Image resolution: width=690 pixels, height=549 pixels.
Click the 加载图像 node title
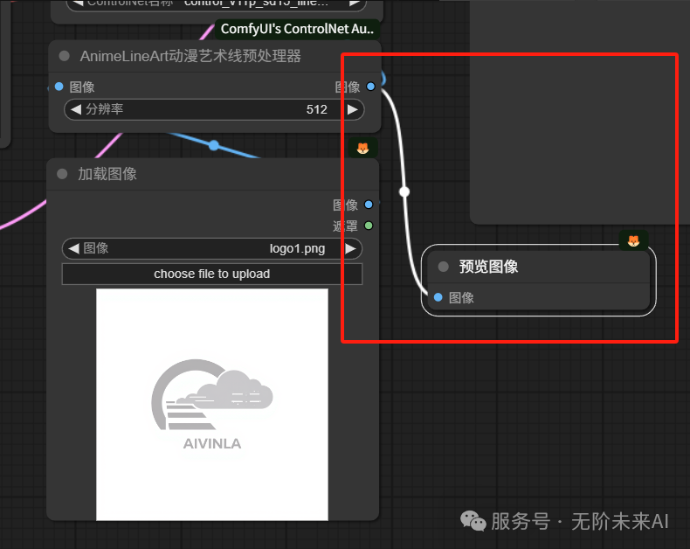[107, 174]
